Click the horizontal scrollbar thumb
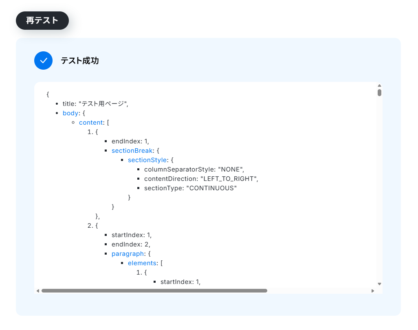 coord(154,291)
